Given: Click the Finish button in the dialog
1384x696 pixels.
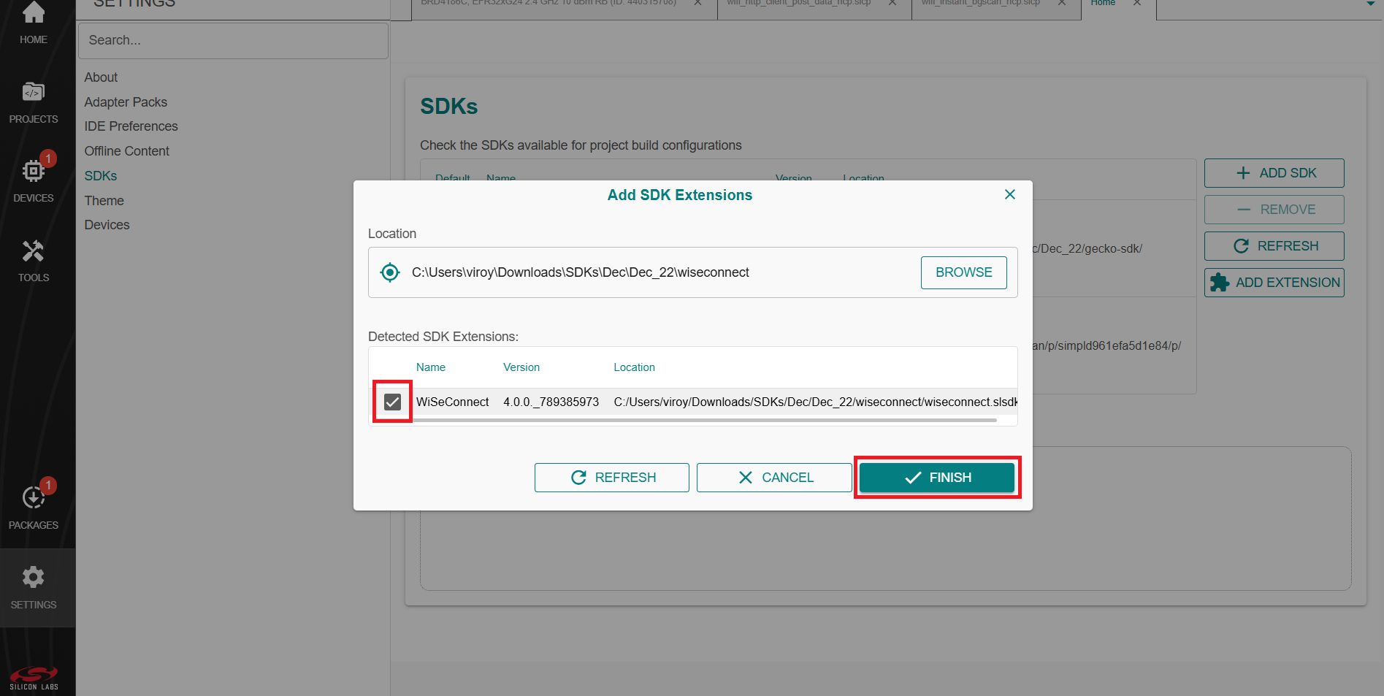Looking at the screenshot, I should (x=937, y=477).
